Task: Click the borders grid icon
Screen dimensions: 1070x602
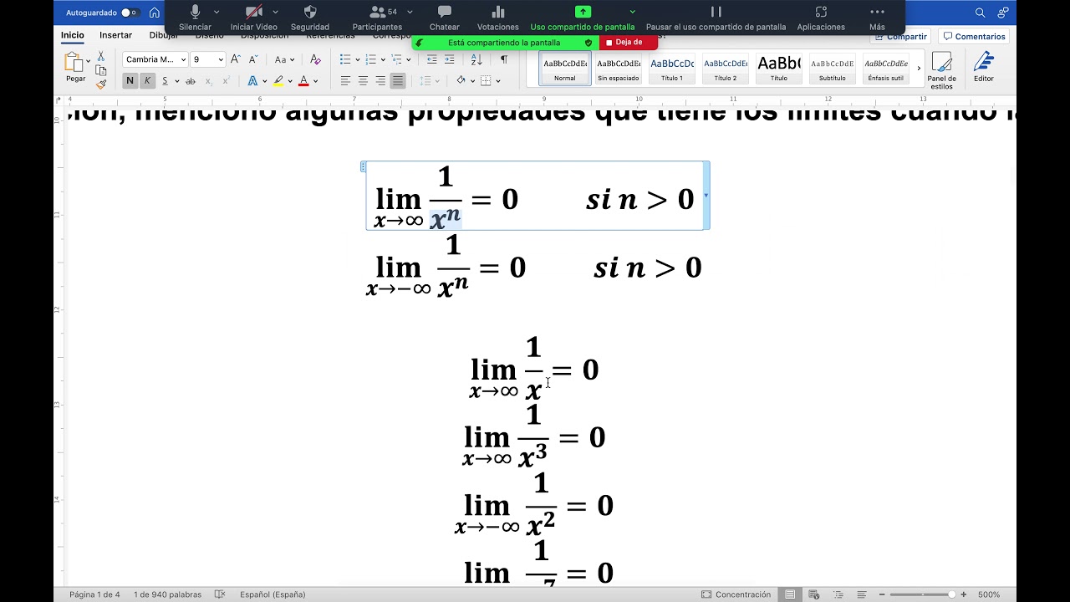Action: pyautogui.click(x=486, y=81)
